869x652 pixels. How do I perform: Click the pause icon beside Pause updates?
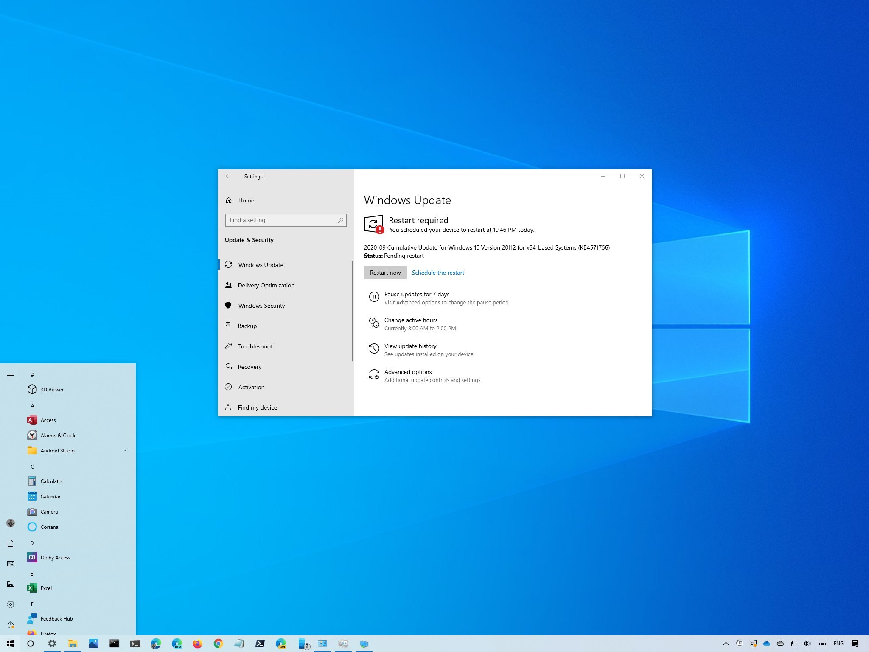[374, 297]
